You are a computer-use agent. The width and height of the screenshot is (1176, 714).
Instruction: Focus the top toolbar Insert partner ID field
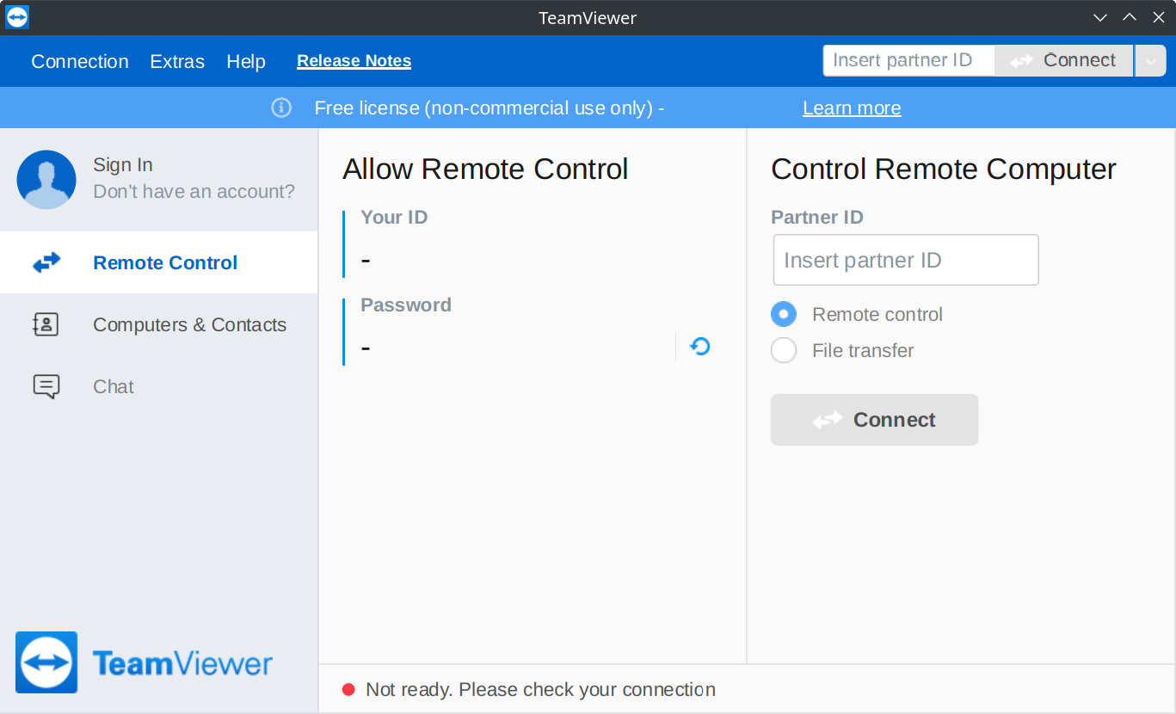pos(909,61)
